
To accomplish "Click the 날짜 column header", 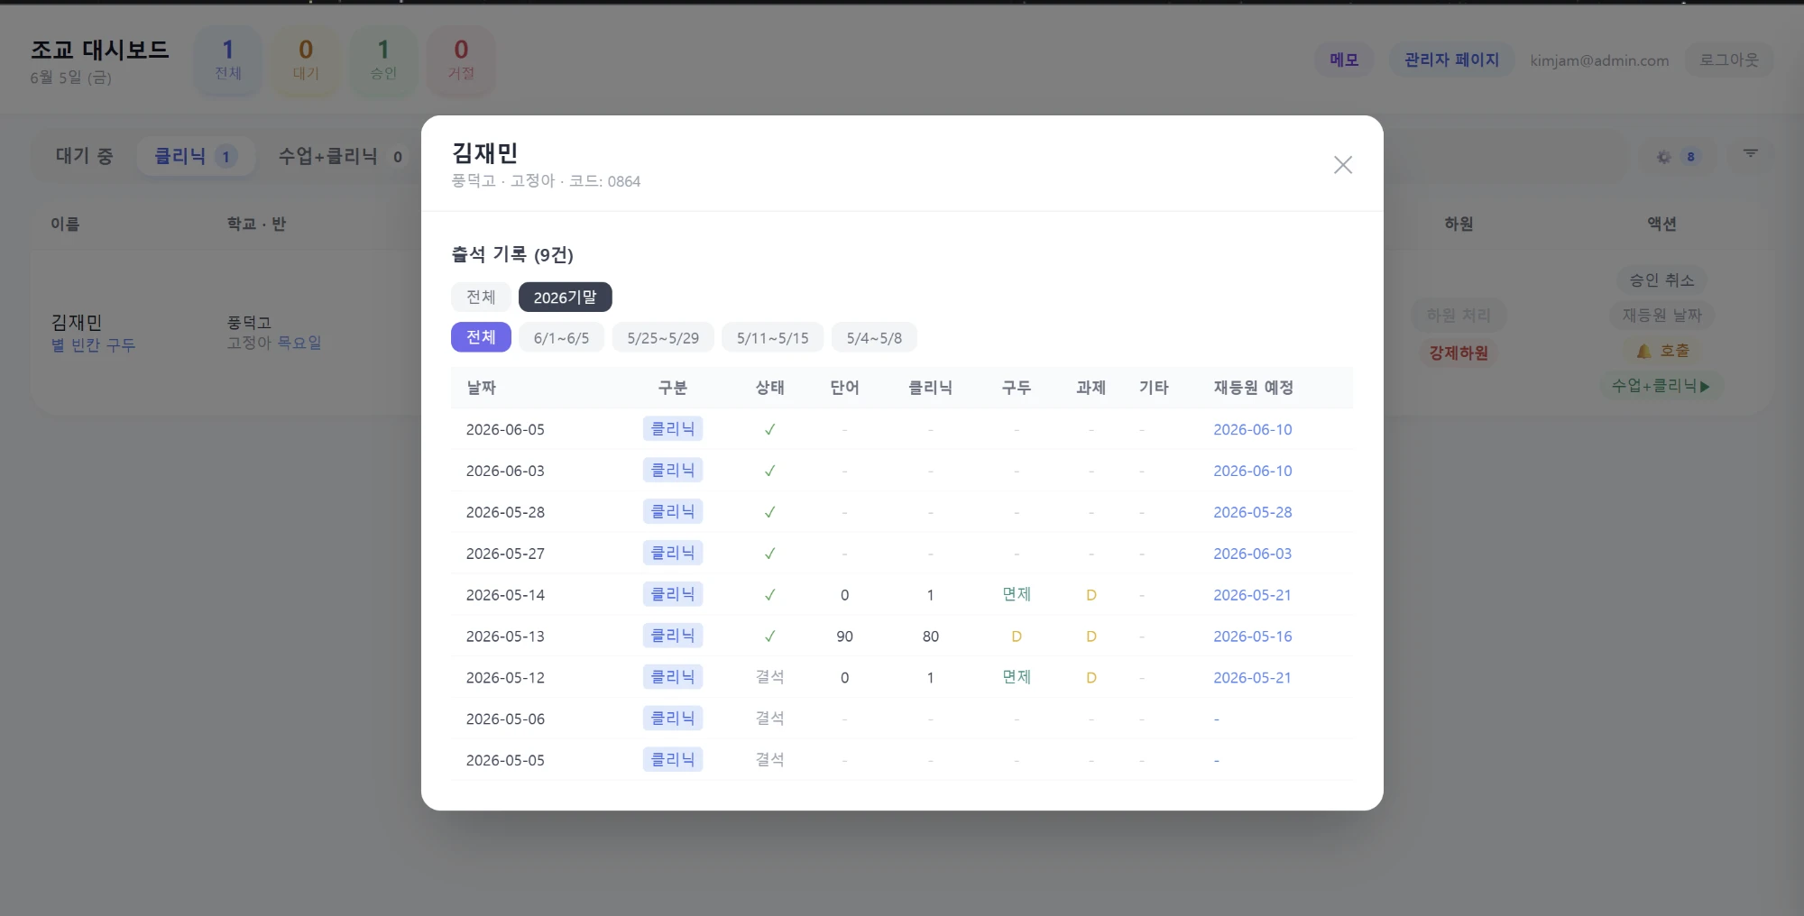I will [x=481, y=388].
